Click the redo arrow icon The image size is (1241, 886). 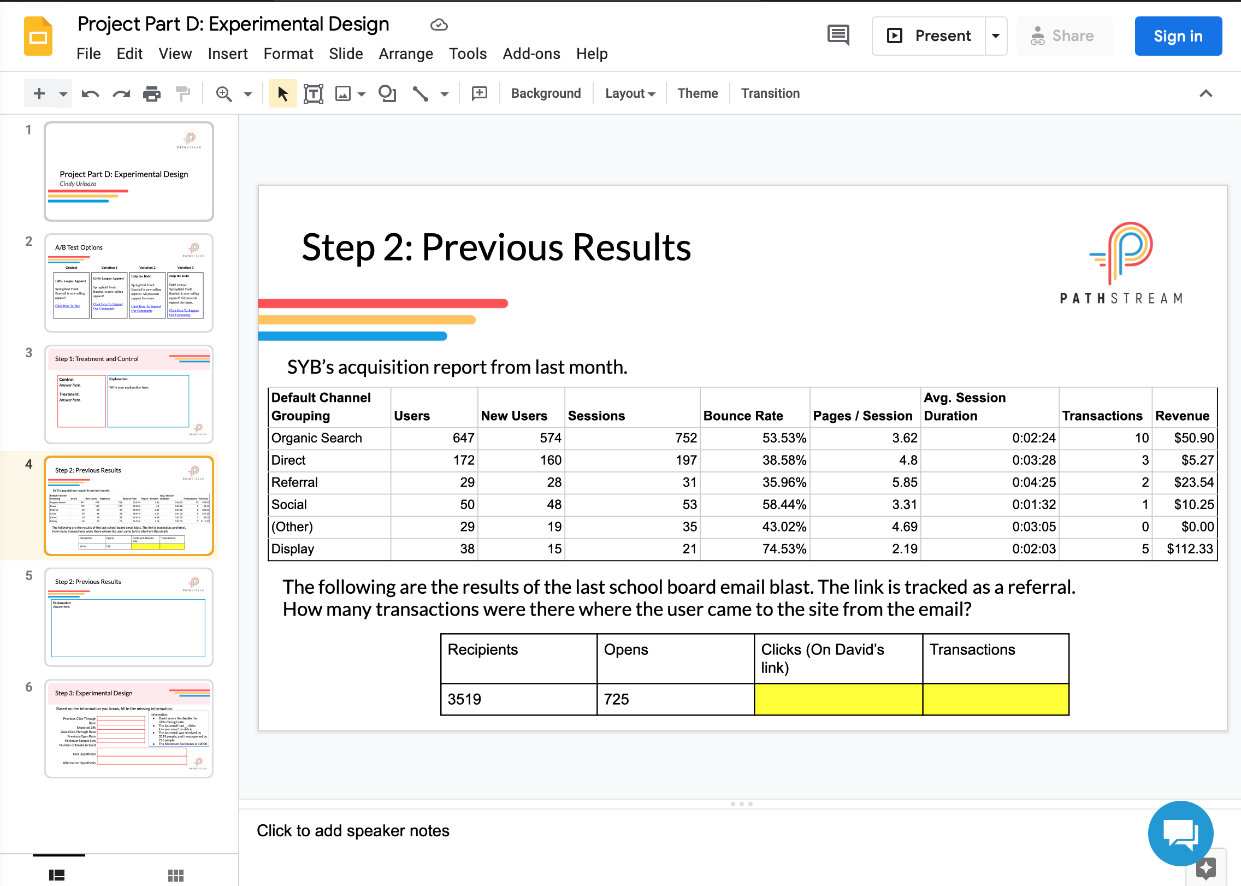tap(121, 94)
